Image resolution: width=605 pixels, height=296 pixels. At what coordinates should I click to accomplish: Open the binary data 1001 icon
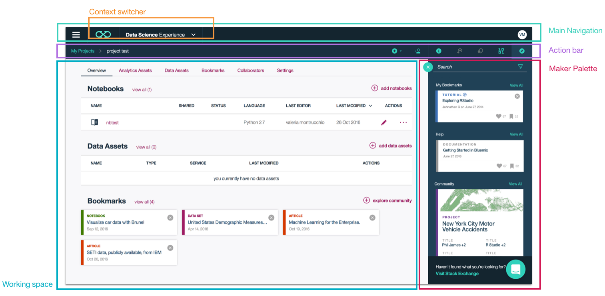click(501, 51)
